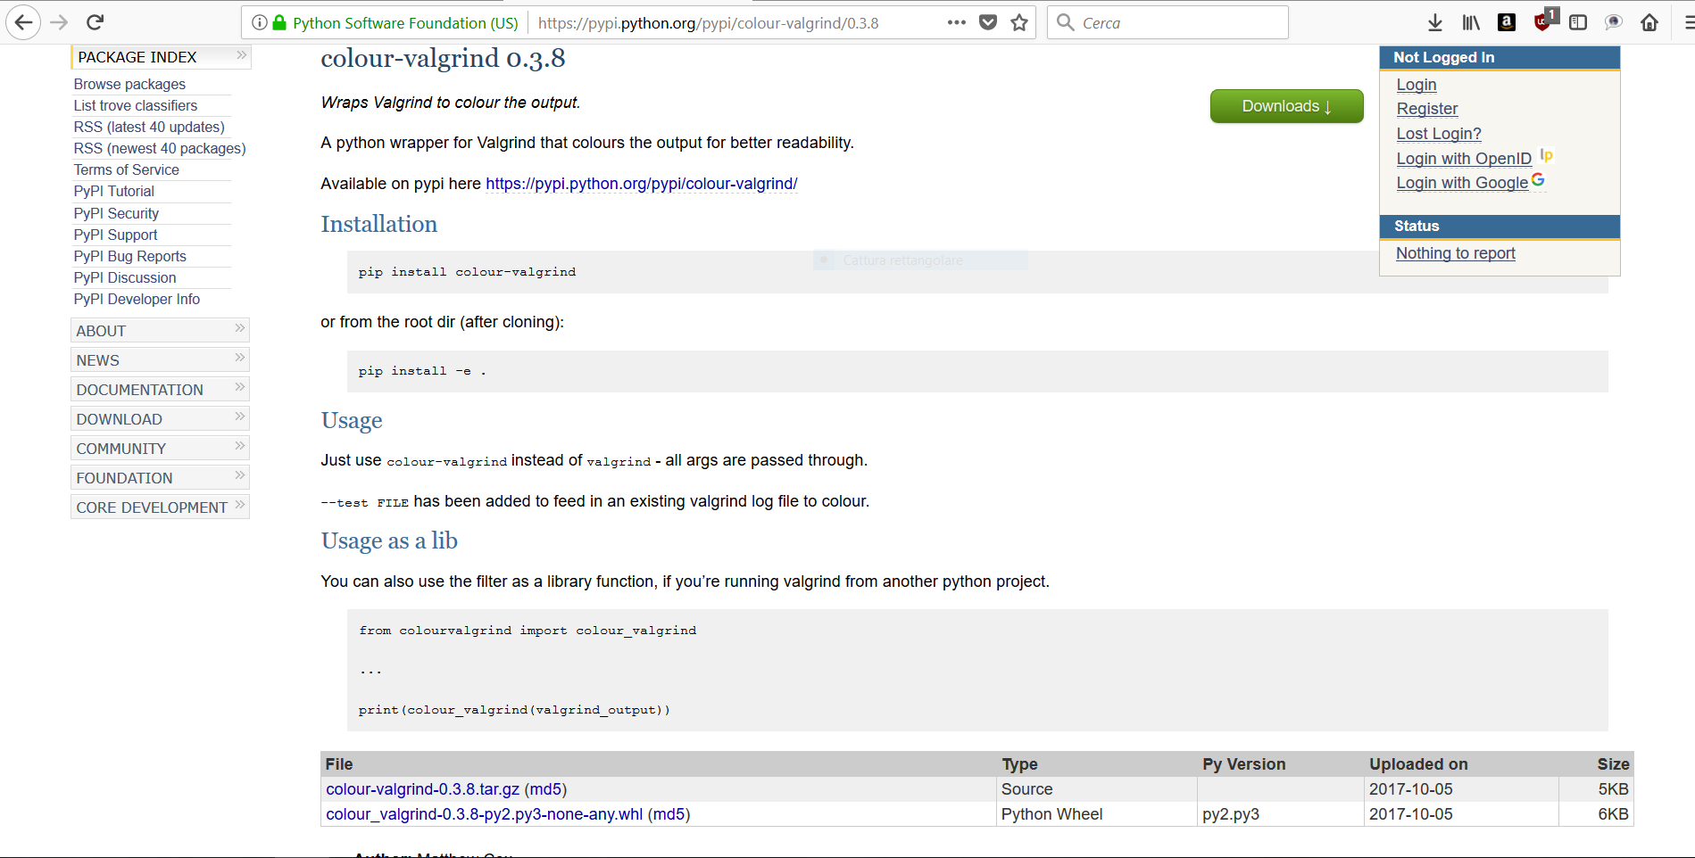The width and height of the screenshot is (1695, 858).
Task: Open RSS newest 40 packages feed
Action: pyautogui.click(x=160, y=148)
